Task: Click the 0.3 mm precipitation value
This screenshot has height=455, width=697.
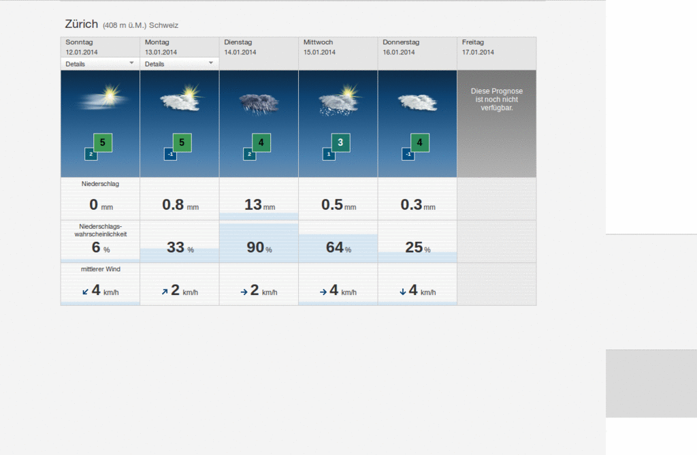Action: click(418, 204)
